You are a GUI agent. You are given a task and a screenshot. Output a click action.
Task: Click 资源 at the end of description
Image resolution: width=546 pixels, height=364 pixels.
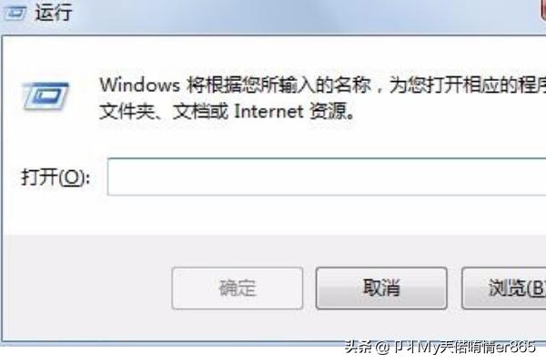[328, 111]
